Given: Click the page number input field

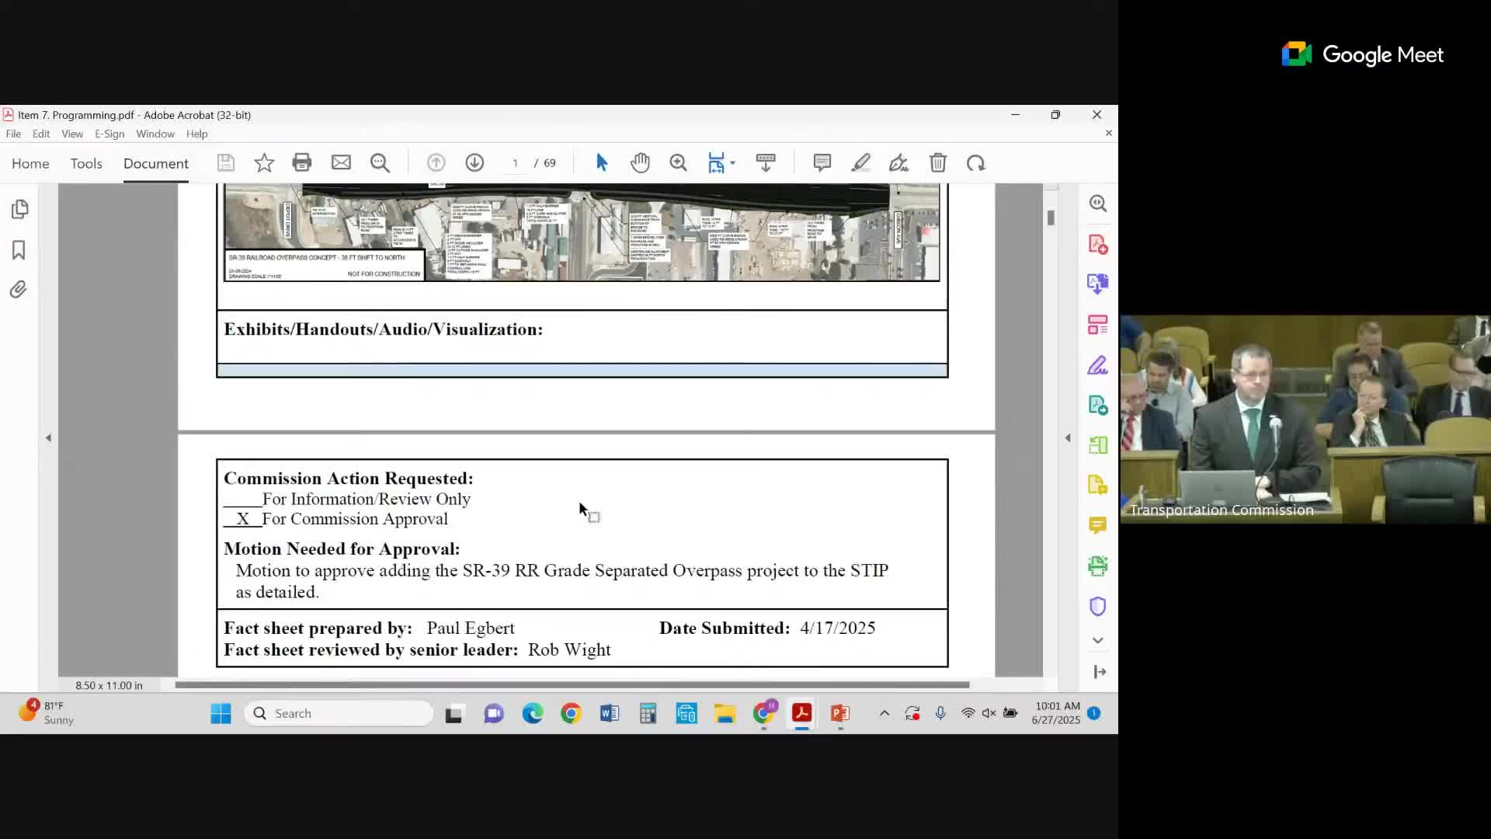Looking at the screenshot, I should point(515,163).
